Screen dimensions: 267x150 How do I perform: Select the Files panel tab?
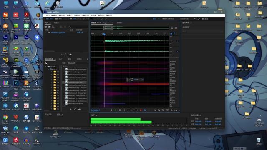47,22
